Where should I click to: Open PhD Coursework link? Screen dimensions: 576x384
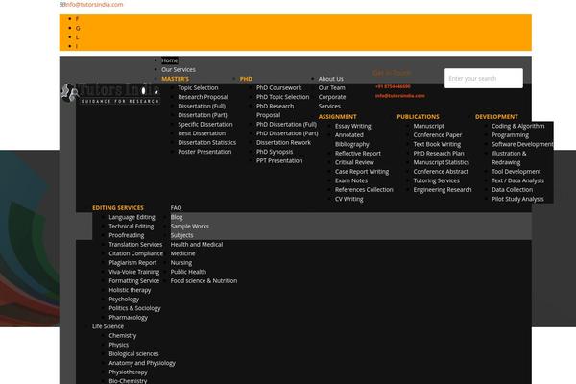click(x=278, y=87)
